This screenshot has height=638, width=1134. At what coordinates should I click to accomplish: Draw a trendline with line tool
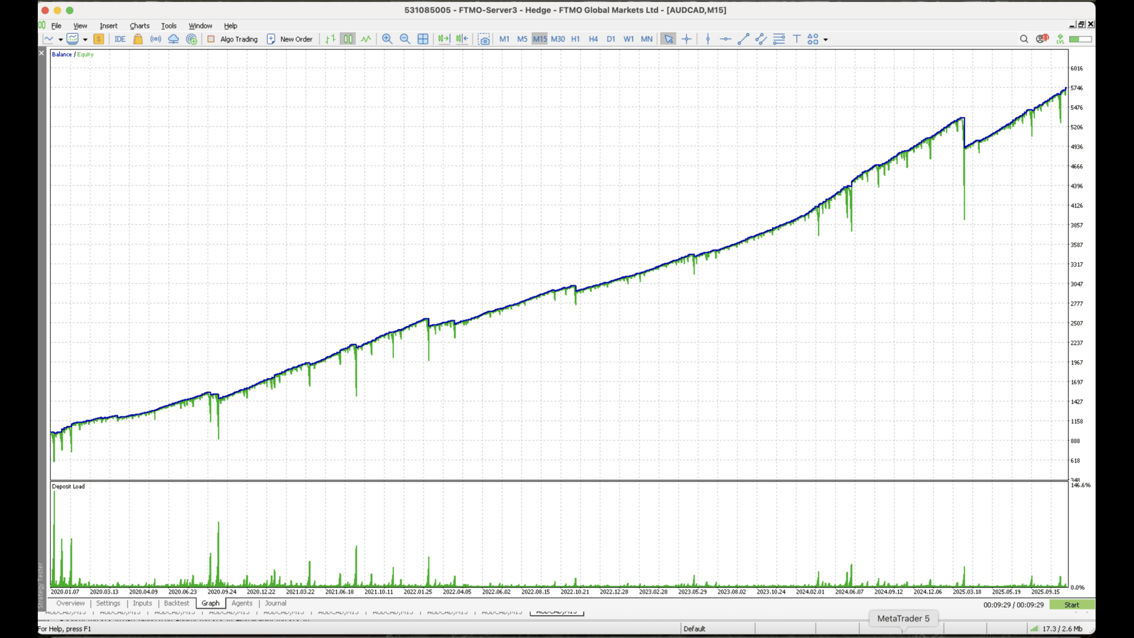click(x=743, y=39)
